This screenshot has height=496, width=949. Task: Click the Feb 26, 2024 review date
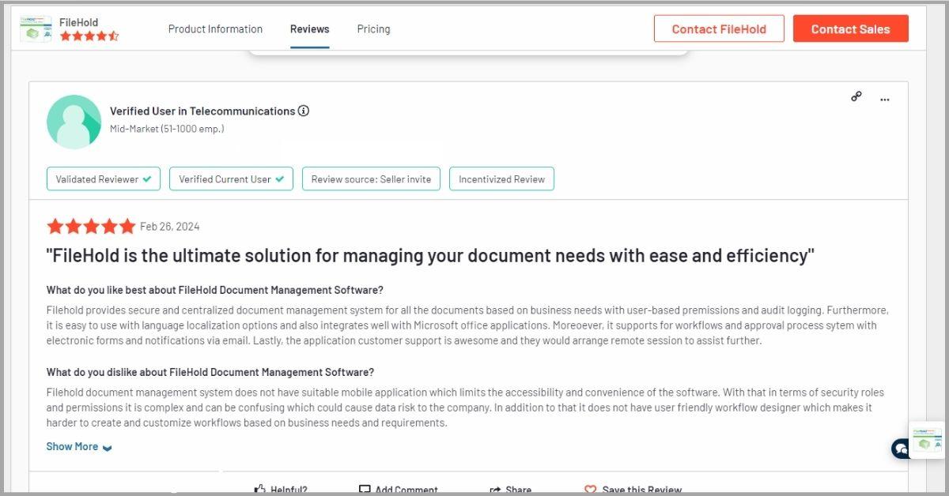tap(170, 227)
